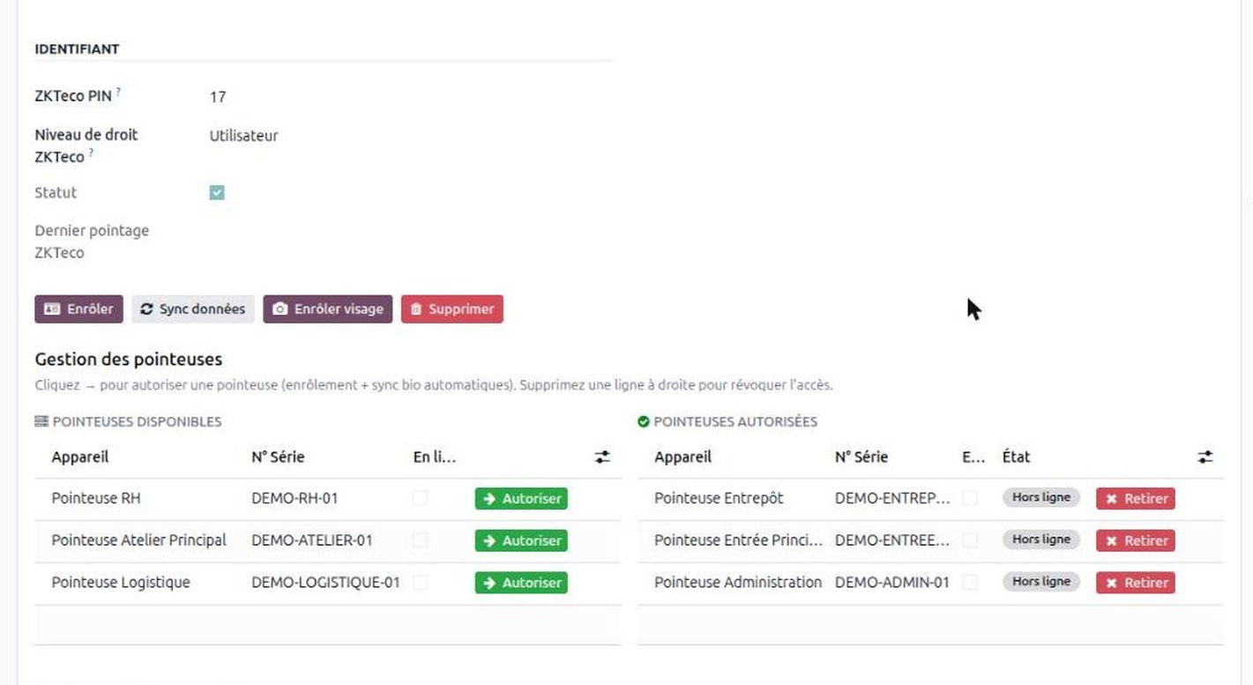Sort authorized table by Appareil column
Viewport: 1253px width, 685px height.
tap(682, 457)
